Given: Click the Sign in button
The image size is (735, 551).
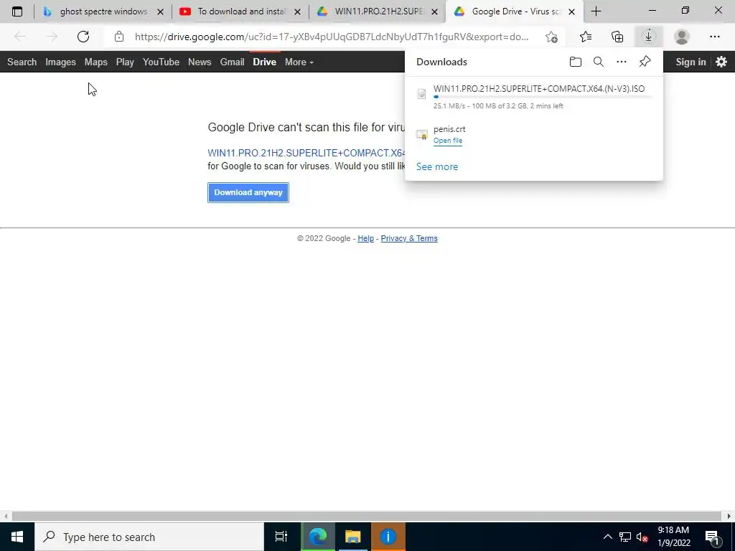Looking at the screenshot, I should (x=690, y=62).
